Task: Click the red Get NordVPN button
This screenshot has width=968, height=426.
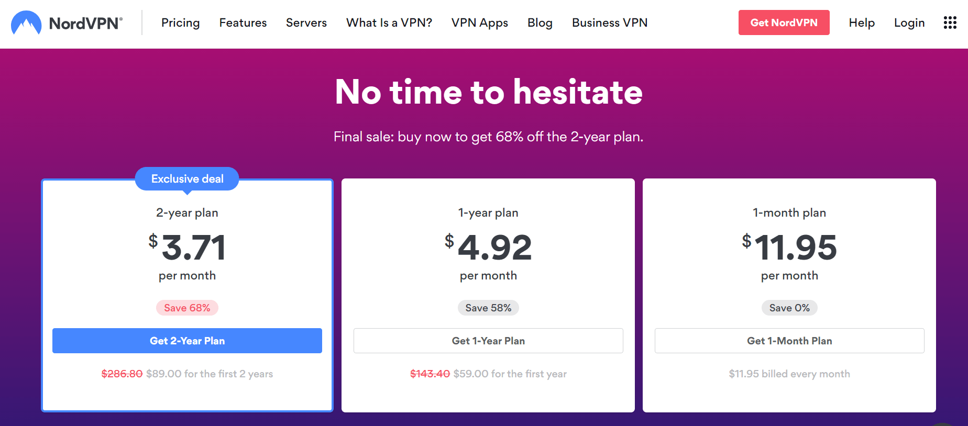Action: pos(784,23)
